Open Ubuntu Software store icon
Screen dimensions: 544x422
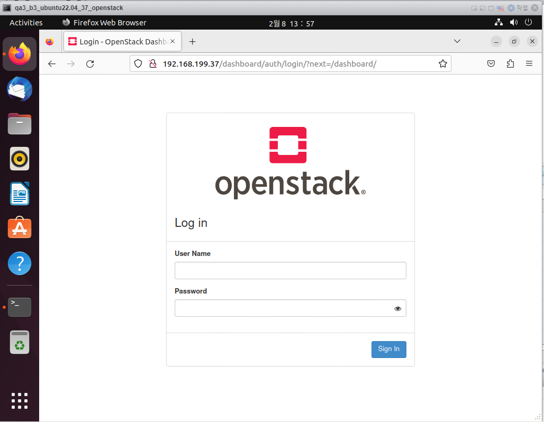point(20,228)
